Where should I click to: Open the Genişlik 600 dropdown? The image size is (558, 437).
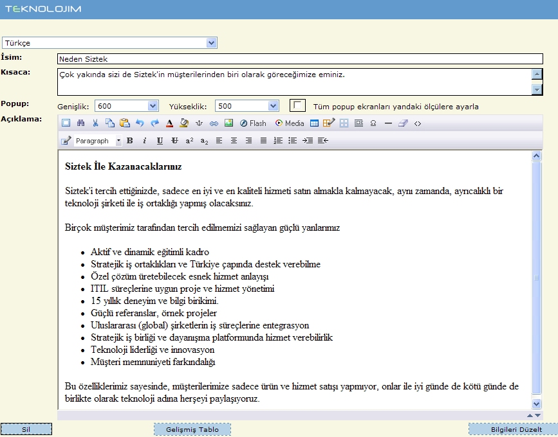(x=153, y=106)
